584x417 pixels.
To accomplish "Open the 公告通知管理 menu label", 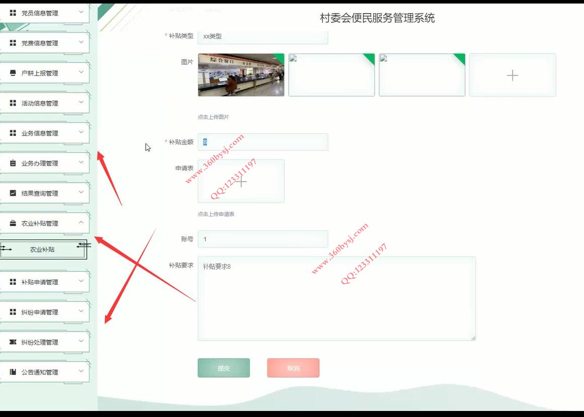I will click(40, 372).
